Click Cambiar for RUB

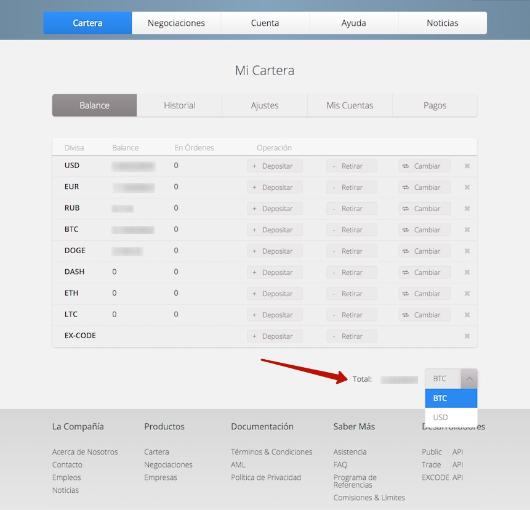coord(425,209)
